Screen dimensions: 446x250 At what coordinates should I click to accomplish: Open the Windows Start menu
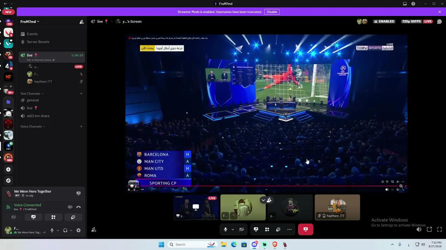(x=161, y=244)
